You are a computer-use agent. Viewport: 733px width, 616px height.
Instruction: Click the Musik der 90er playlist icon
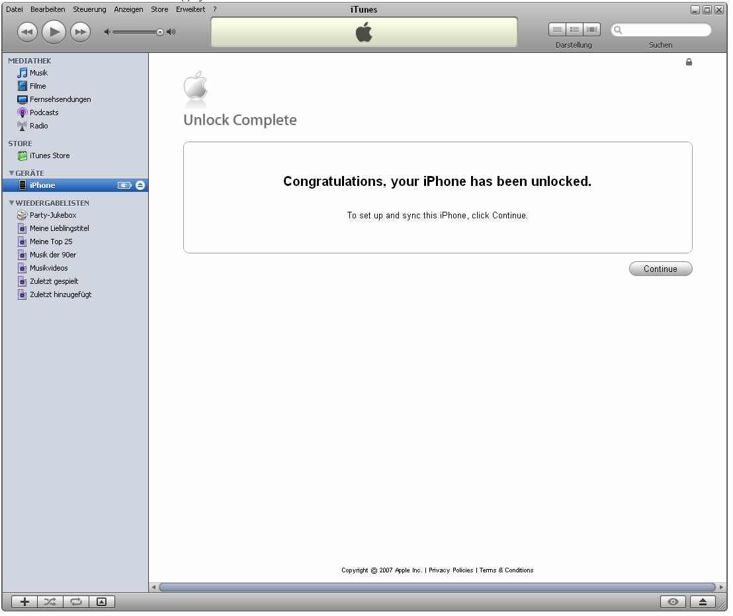(x=22, y=255)
